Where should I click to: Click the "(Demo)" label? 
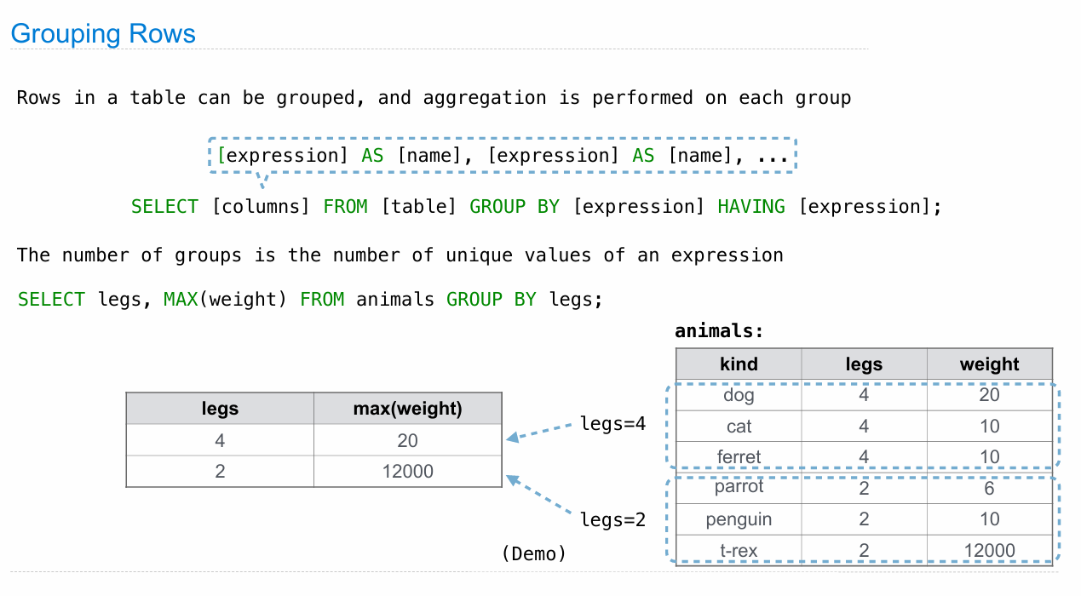[534, 553]
